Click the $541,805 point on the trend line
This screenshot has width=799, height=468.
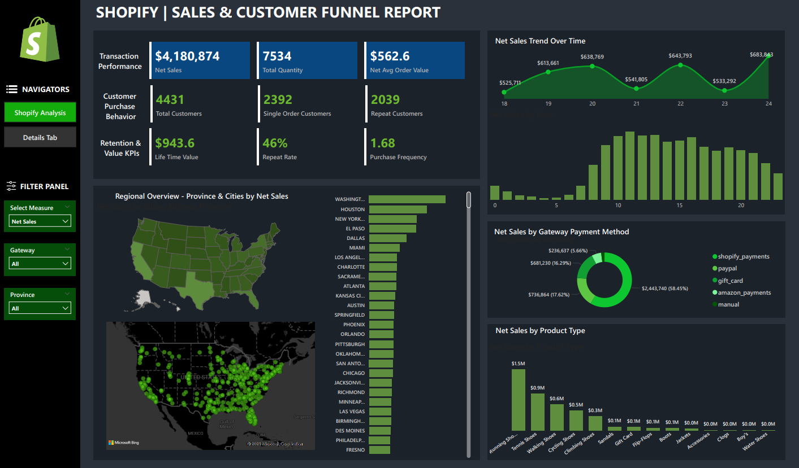[x=636, y=88]
